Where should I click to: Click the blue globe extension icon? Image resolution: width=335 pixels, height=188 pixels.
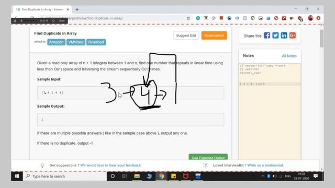(x=229, y=18)
